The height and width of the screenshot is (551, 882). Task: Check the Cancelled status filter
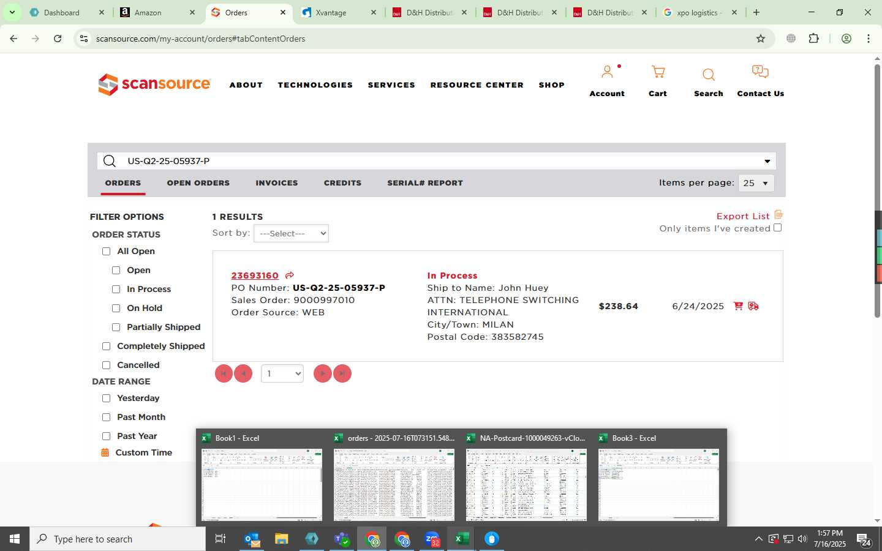(x=106, y=365)
